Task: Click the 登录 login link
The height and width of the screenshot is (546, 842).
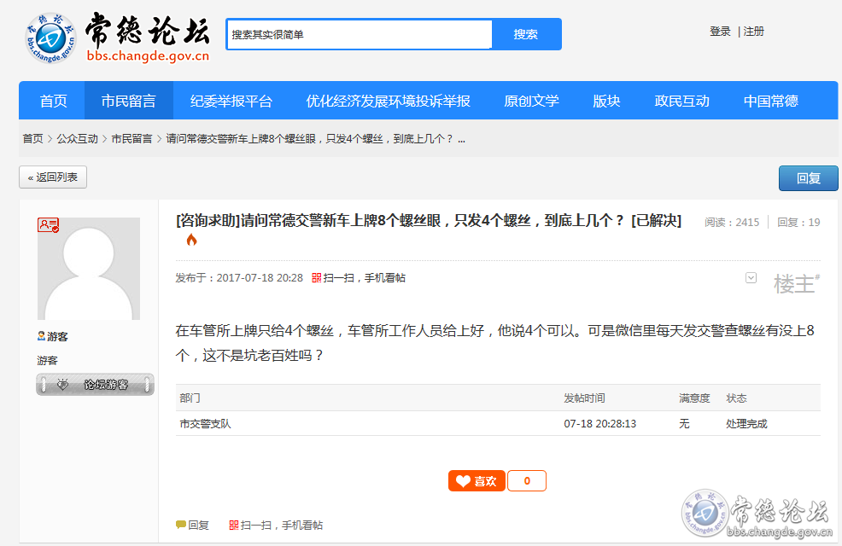Action: click(x=720, y=32)
